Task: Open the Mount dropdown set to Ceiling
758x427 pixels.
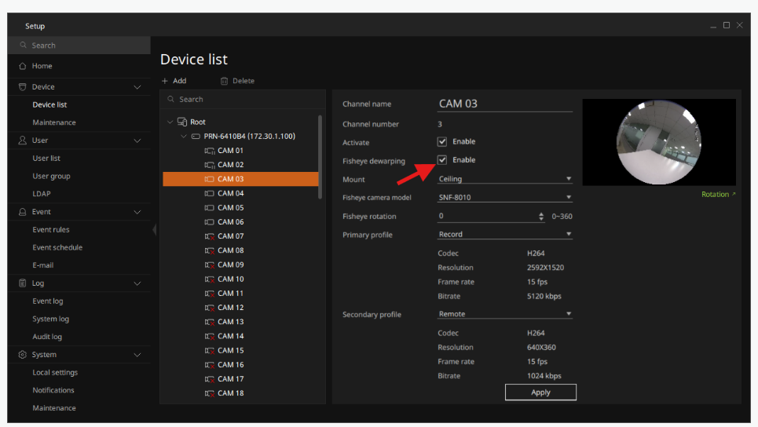Action: coord(504,179)
